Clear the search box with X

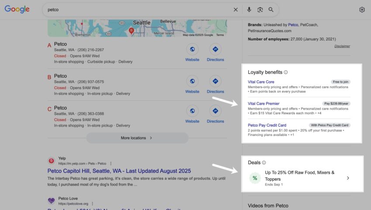pos(236,10)
